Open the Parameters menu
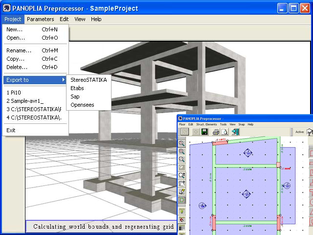313x235 pixels. pos(40,19)
